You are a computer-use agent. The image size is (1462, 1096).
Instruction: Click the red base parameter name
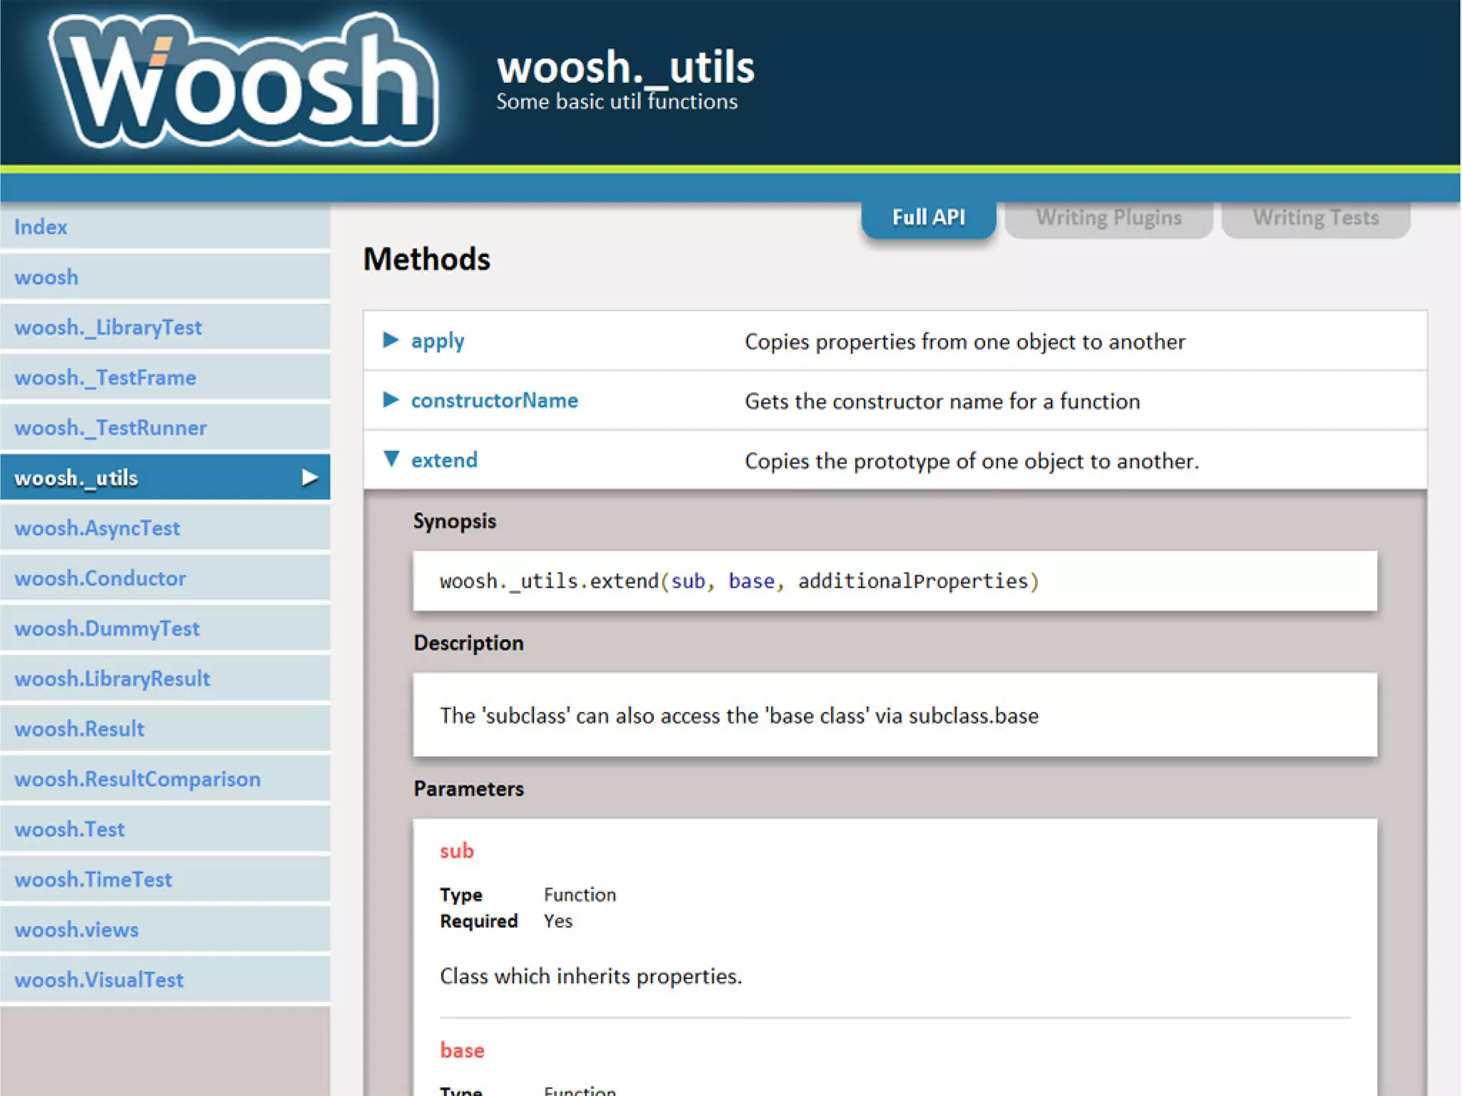(462, 1050)
